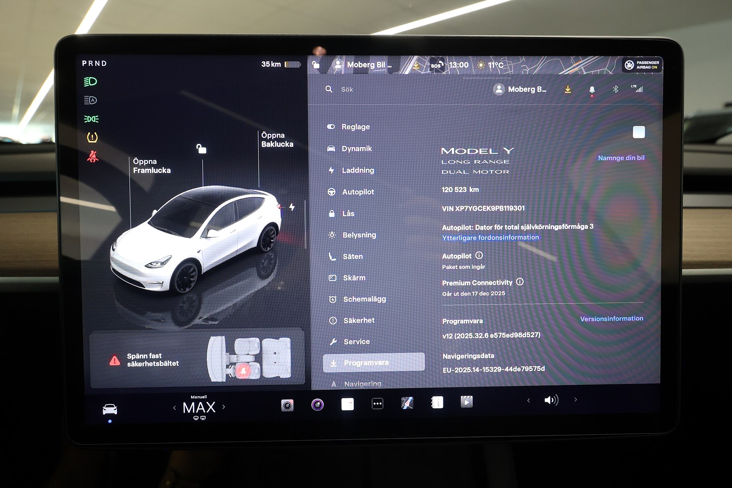Open the Laddning (Charging) settings icon
The height and width of the screenshot is (488, 732).
click(x=332, y=170)
